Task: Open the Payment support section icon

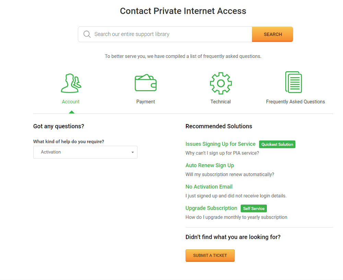Action: click(x=145, y=82)
